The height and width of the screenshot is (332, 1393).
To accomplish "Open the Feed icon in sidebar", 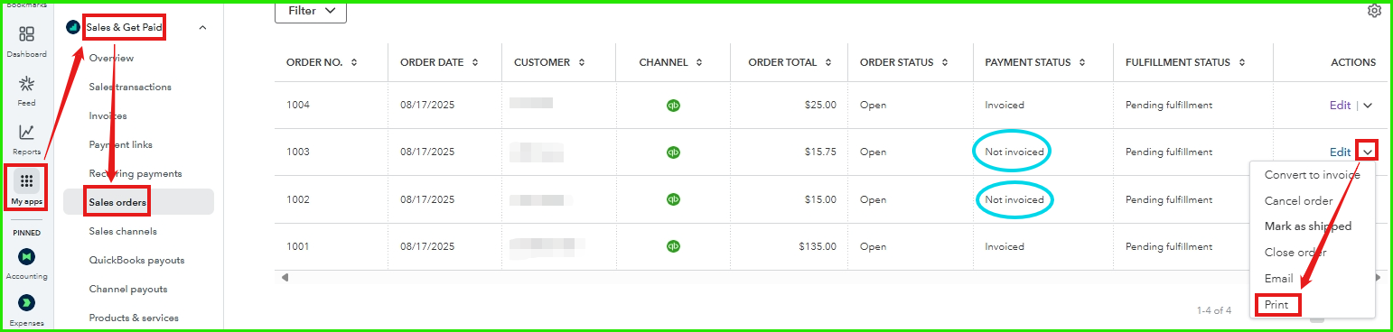I will (26, 84).
